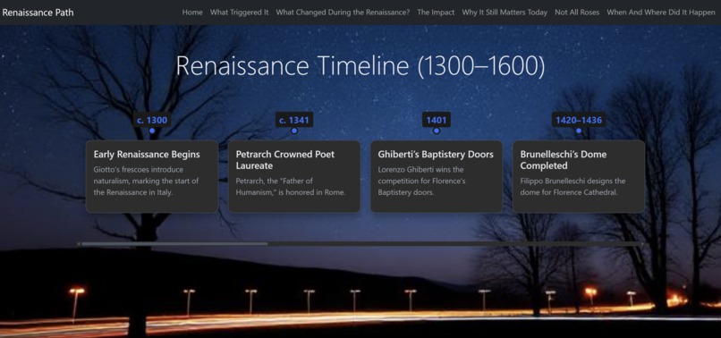Click the 1420–1436 date badge
This screenshot has height=338, width=721.
pos(579,120)
